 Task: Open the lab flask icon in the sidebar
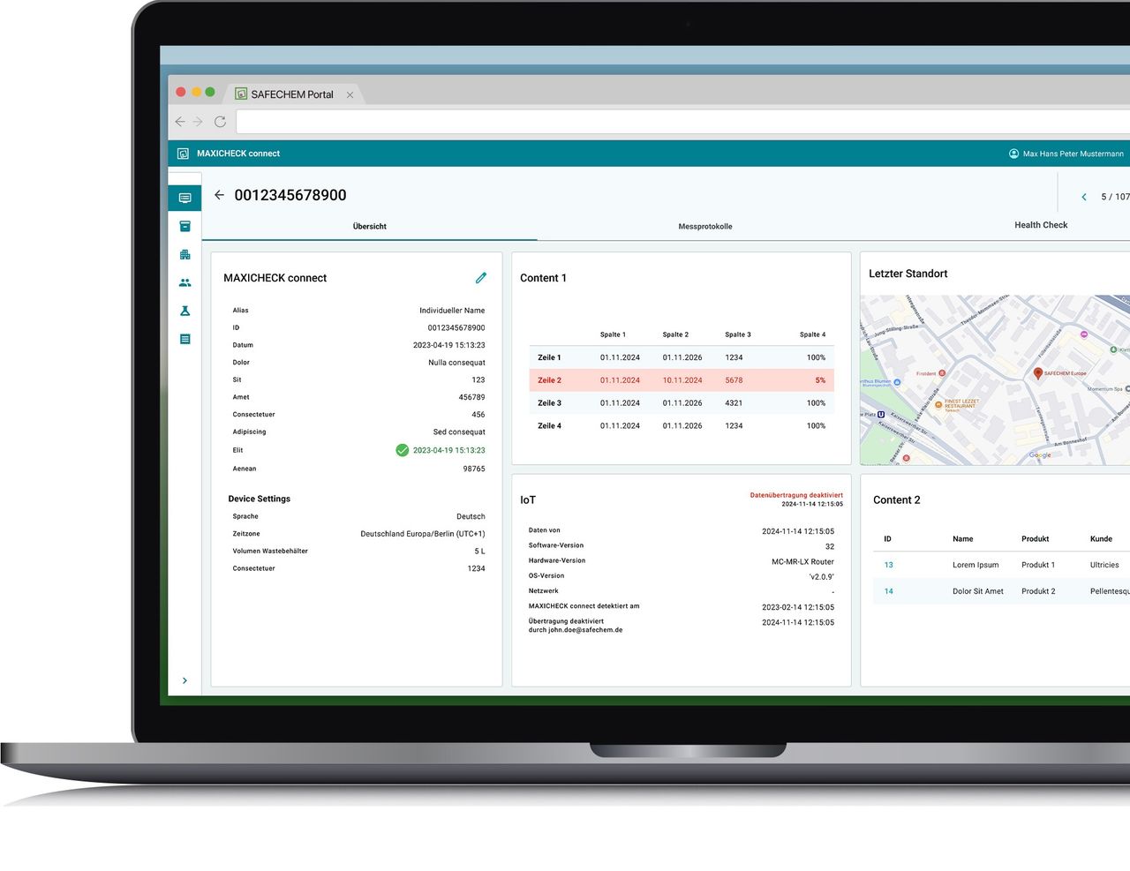click(185, 311)
